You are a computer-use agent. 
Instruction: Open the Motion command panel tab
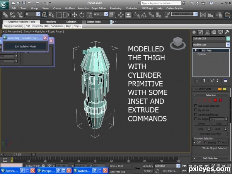(214, 32)
